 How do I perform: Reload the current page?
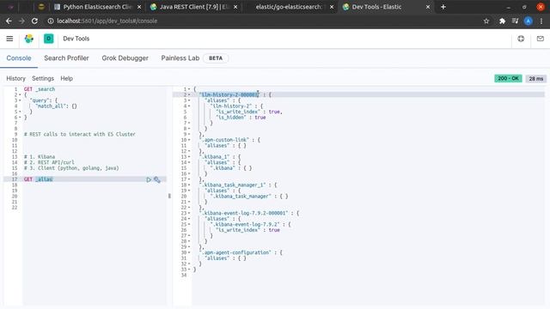34,21
